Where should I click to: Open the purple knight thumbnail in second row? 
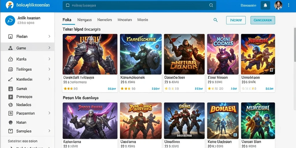(x=90, y=121)
